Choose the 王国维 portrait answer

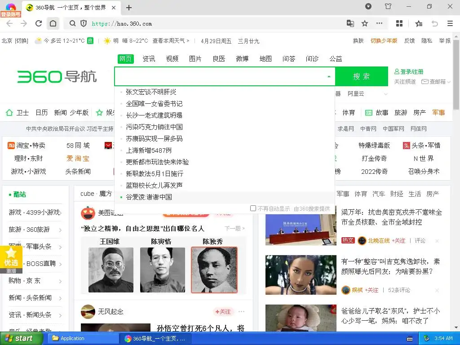click(x=111, y=270)
